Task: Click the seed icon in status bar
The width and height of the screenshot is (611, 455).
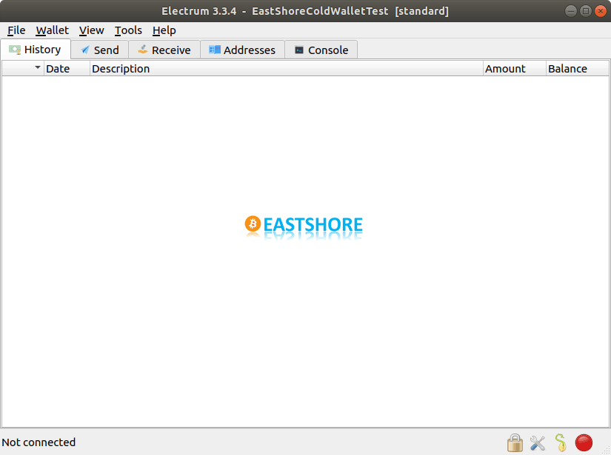Action: tap(561, 442)
